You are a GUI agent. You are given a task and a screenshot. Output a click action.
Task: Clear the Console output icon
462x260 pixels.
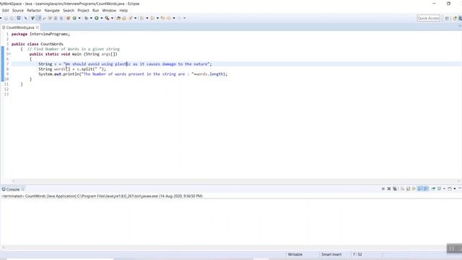[403, 188]
